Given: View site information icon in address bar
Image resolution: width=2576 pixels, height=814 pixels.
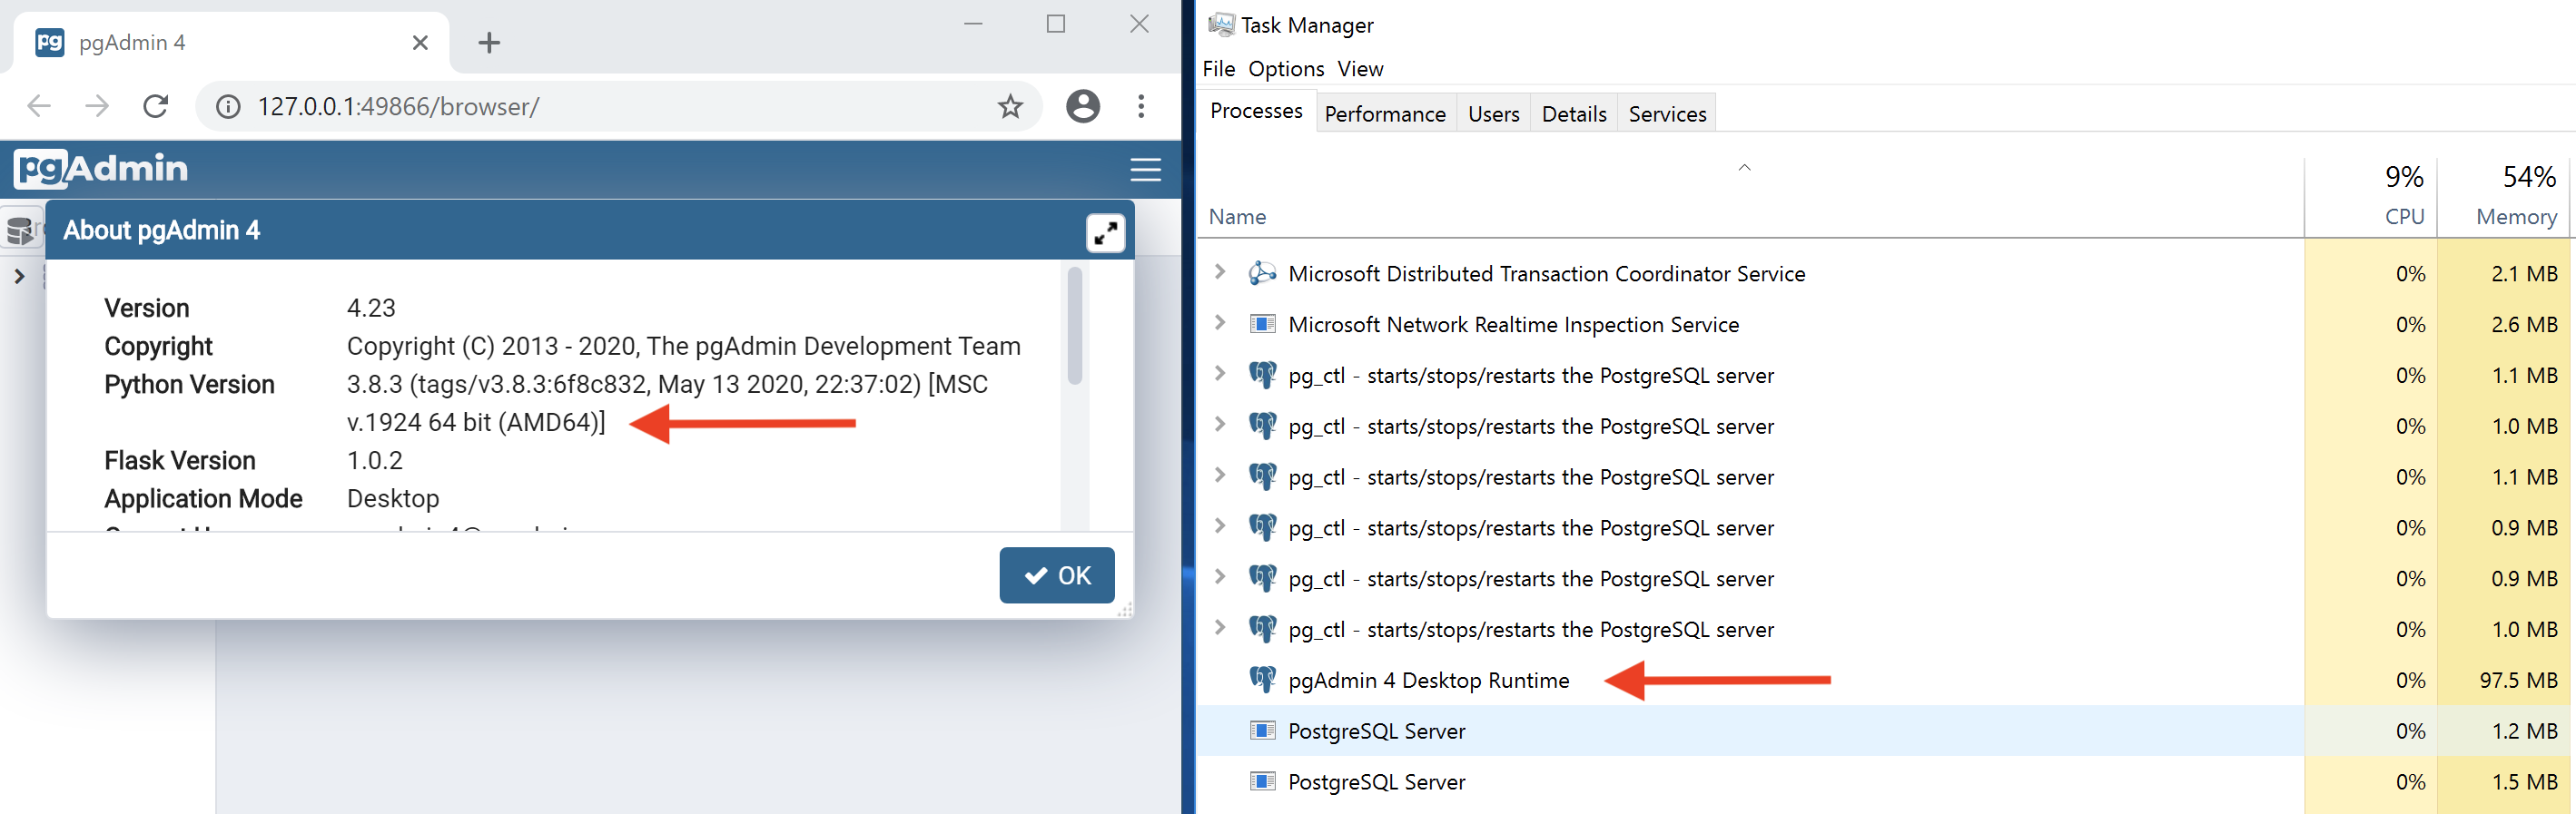Looking at the screenshot, I should (x=228, y=107).
